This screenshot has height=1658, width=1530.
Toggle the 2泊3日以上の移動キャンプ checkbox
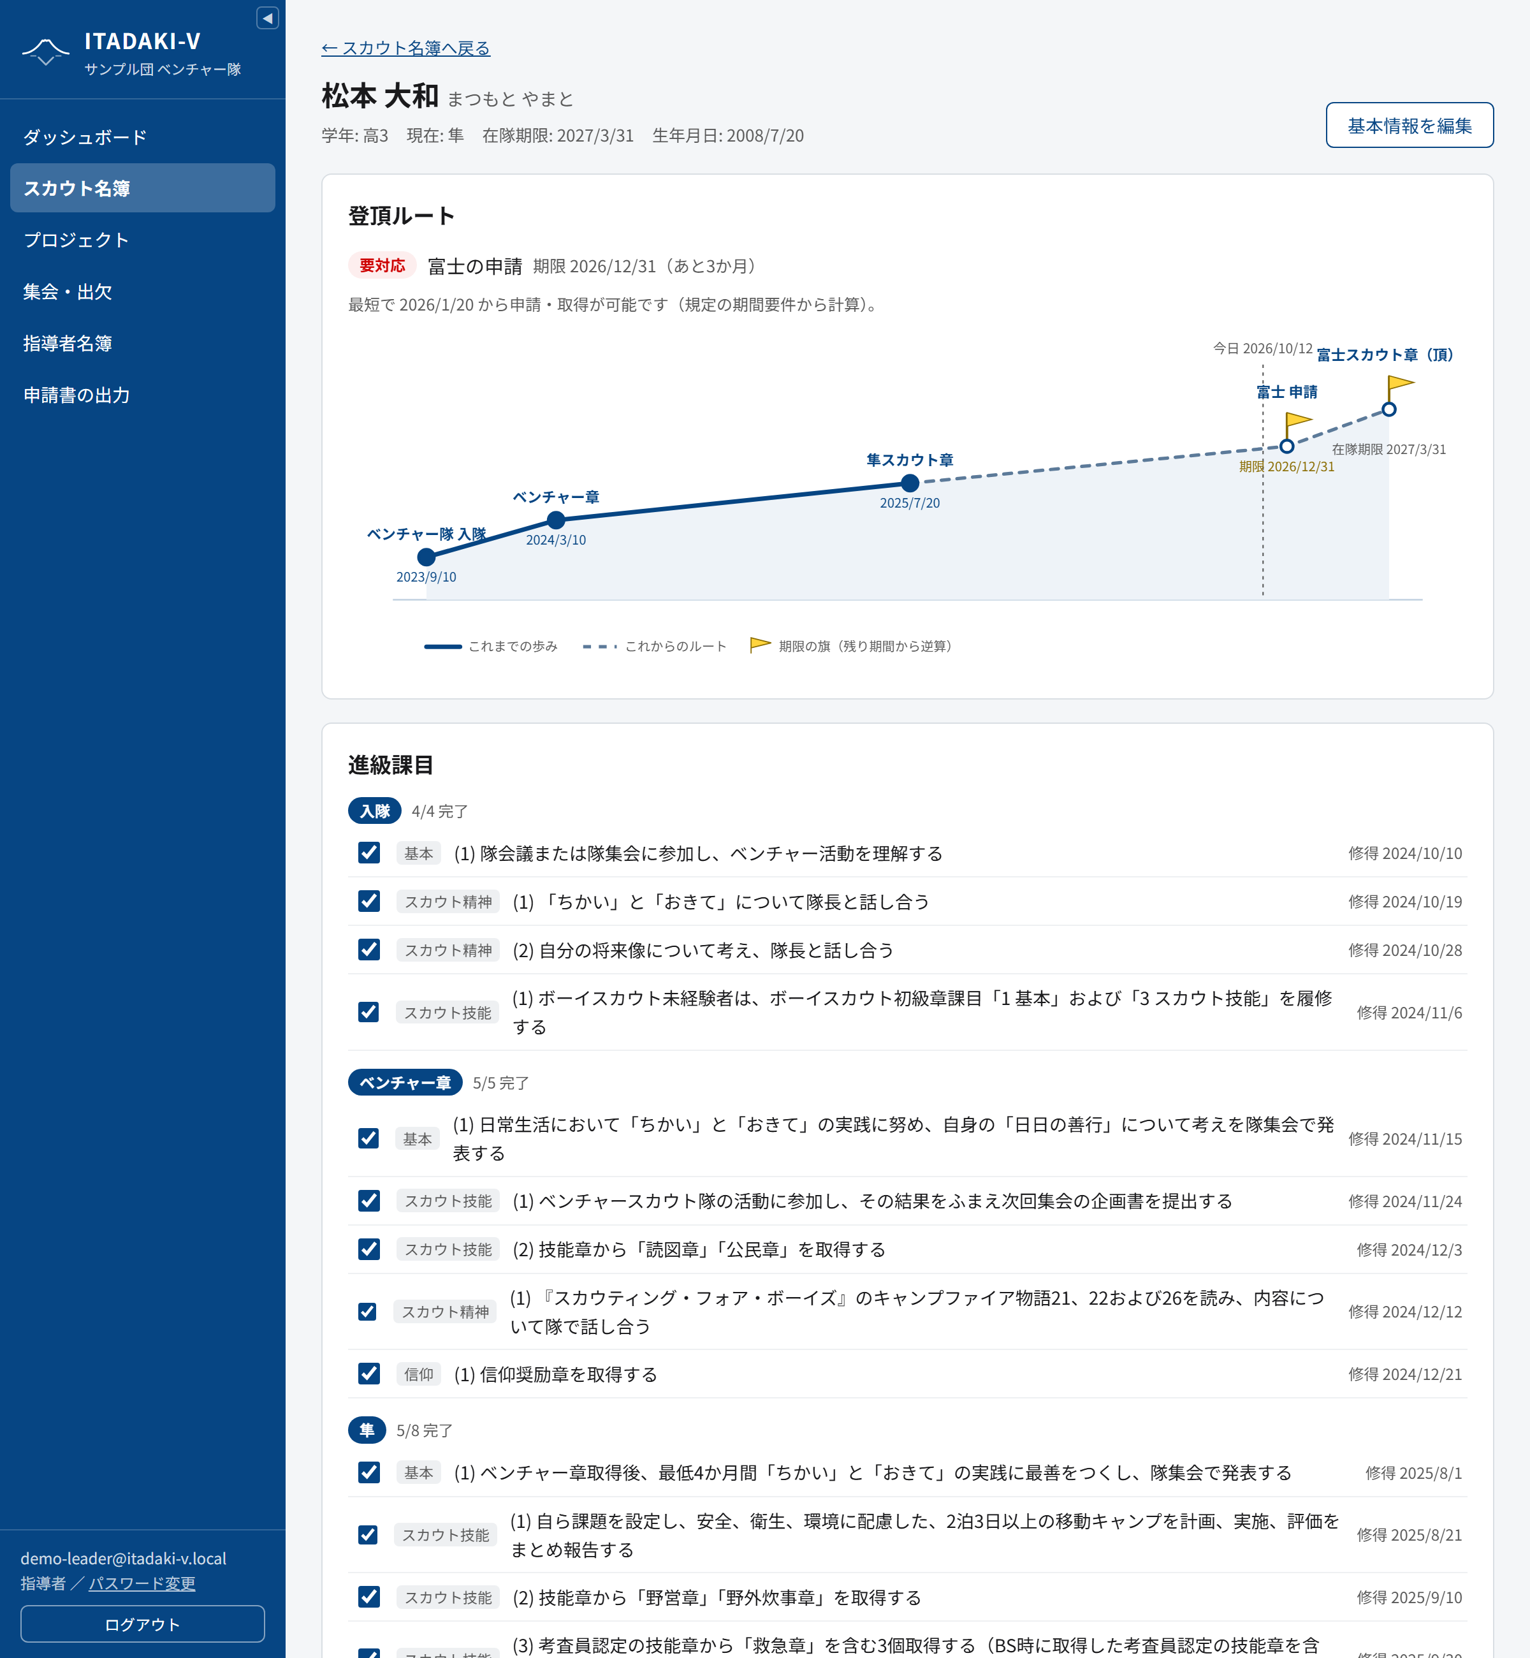click(x=368, y=1534)
